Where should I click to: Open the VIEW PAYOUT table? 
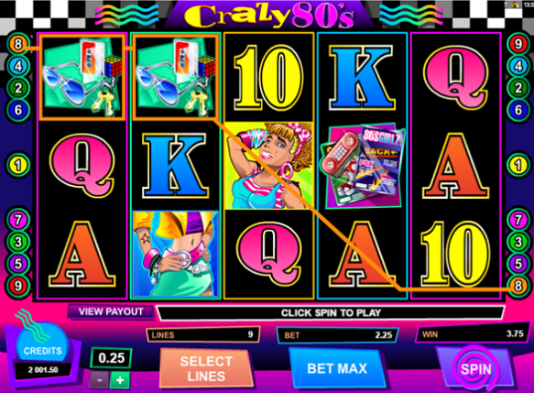[x=111, y=311]
